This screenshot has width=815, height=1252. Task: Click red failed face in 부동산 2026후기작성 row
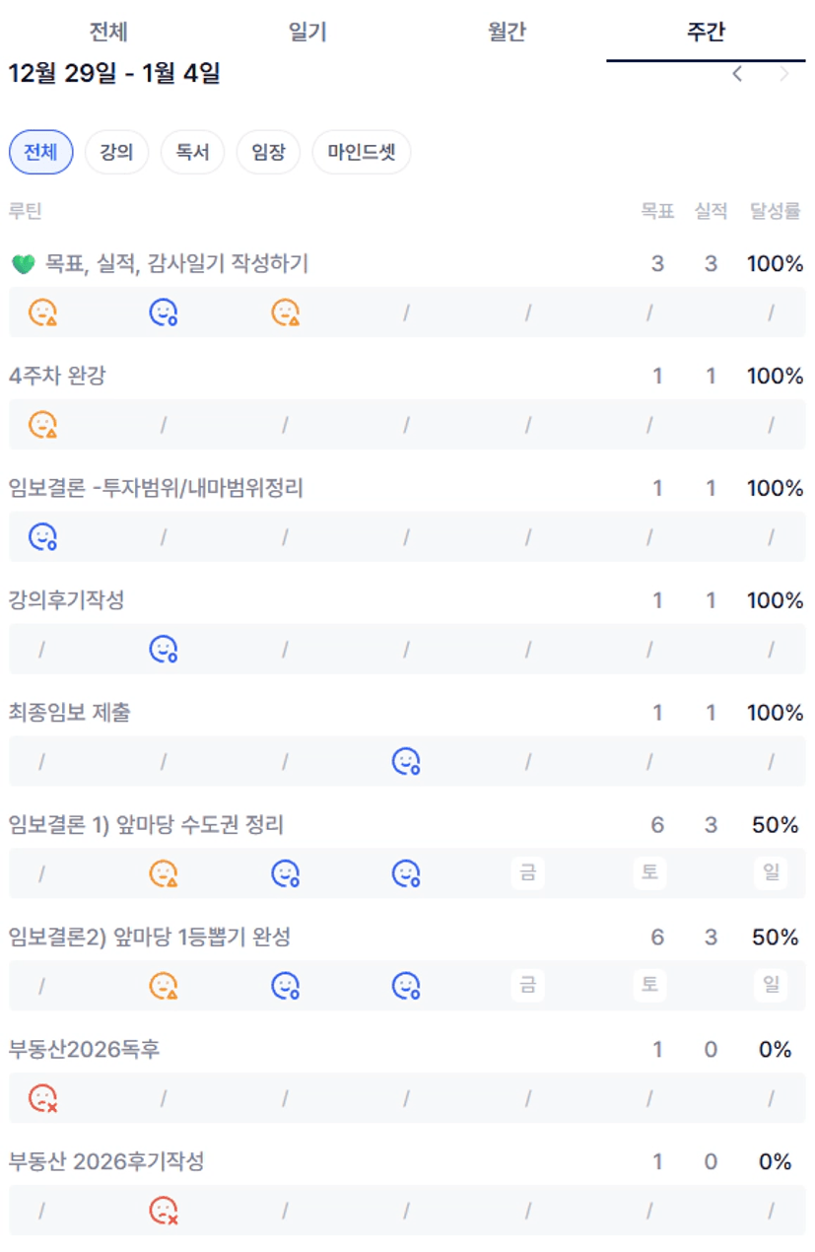164,1211
